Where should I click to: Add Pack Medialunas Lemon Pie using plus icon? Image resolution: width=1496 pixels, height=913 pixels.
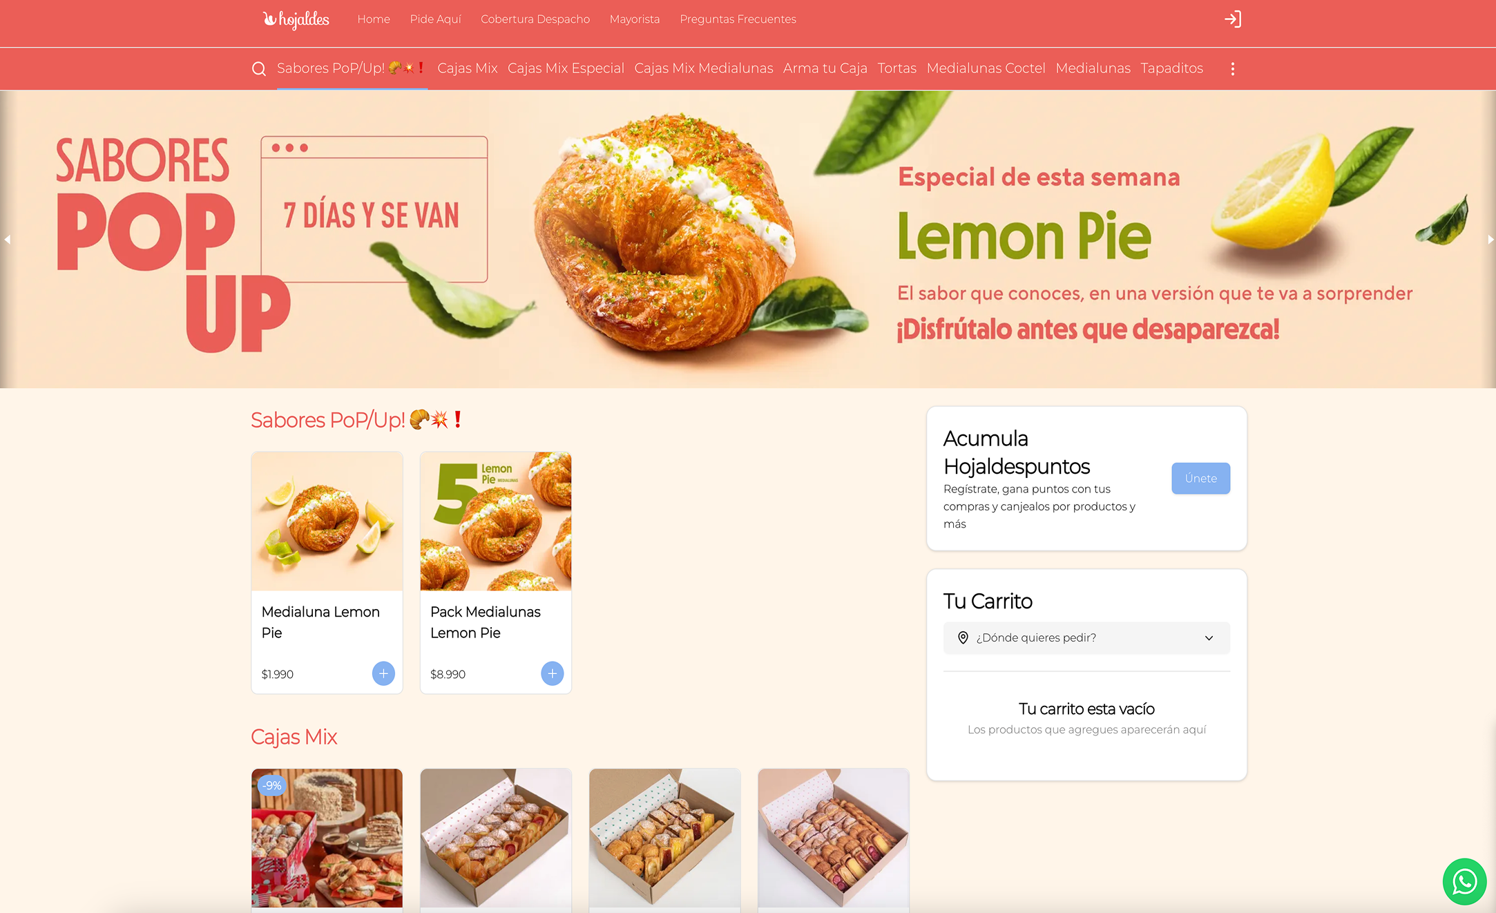[552, 673]
